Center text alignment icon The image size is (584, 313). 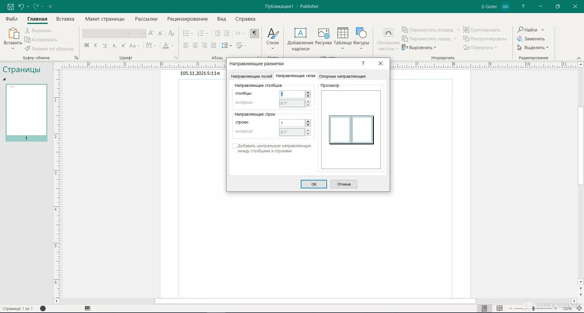tap(195, 45)
